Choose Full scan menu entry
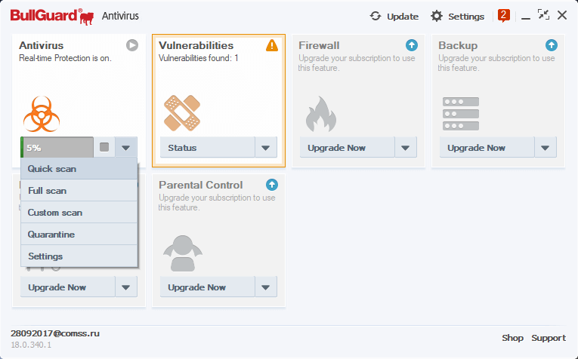The height and width of the screenshot is (359, 578). coord(48,191)
